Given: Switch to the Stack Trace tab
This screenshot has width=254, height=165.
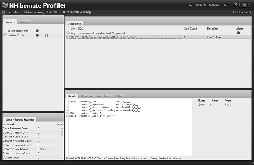Looking at the screenshot, I should (103, 96).
